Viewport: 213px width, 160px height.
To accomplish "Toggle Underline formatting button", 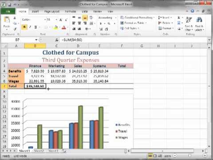I will tap(35, 27).
